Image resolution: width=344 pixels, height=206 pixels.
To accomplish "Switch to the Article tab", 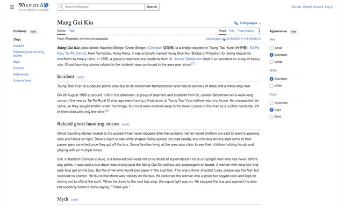I will point(61,31).
